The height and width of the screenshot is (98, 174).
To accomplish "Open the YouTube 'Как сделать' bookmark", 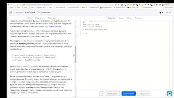I will tap(133, 8).
